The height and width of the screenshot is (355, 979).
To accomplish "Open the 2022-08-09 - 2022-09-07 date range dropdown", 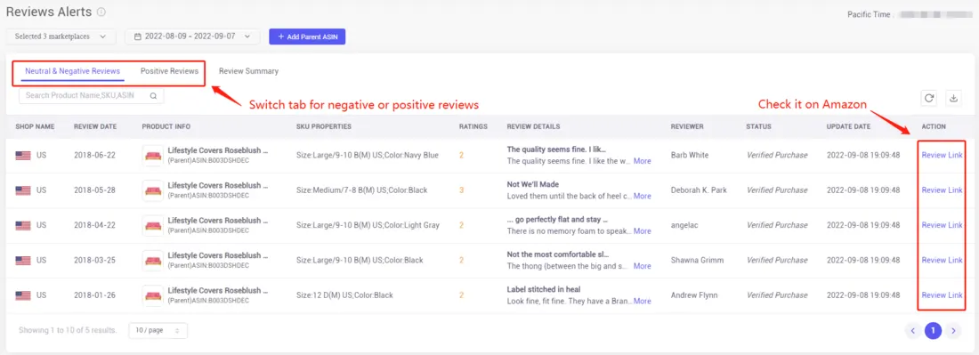I will click(x=192, y=36).
